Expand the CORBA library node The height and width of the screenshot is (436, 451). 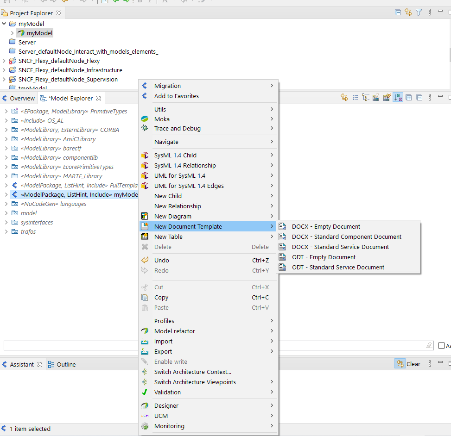point(6,130)
